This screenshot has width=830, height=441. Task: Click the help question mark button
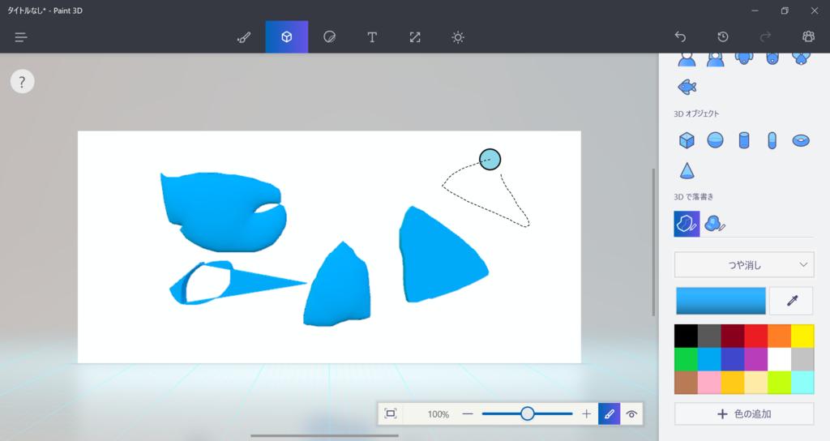pos(22,82)
